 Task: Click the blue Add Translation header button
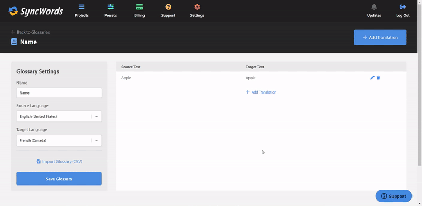click(x=380, y=37)
